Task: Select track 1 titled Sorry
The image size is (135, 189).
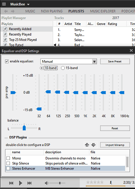Action: coord(79,30)
